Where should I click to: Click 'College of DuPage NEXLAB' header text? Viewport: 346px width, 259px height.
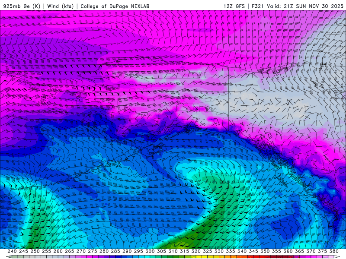[x=115, y=6]
